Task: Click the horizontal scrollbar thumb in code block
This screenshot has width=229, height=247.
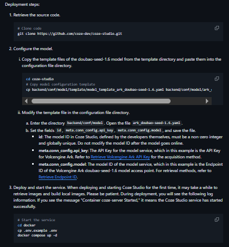Action: pyautogui.click(x=101, y=101)
